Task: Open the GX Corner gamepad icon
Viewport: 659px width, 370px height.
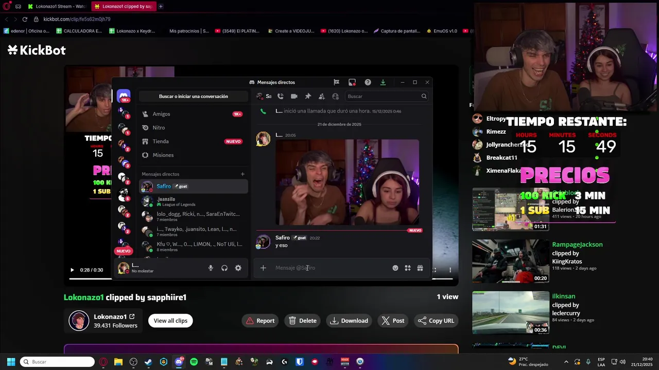Action: coord(18,6)
